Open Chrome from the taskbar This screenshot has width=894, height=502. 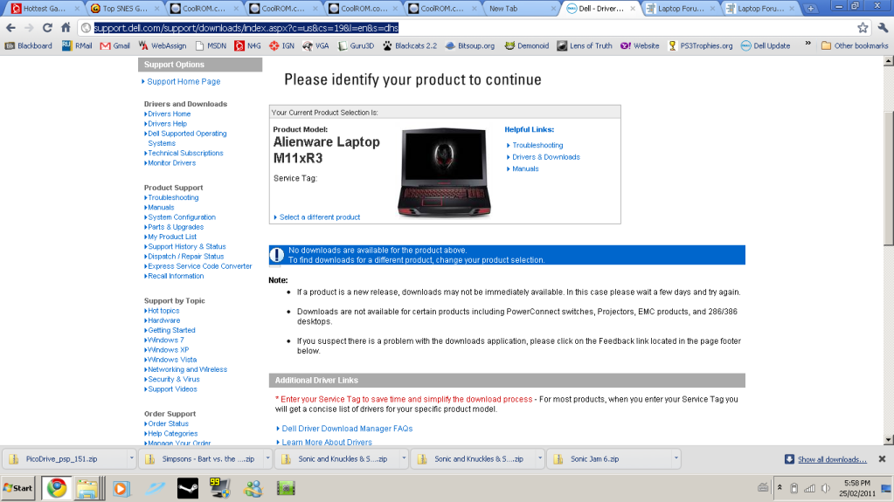(57, 488)
